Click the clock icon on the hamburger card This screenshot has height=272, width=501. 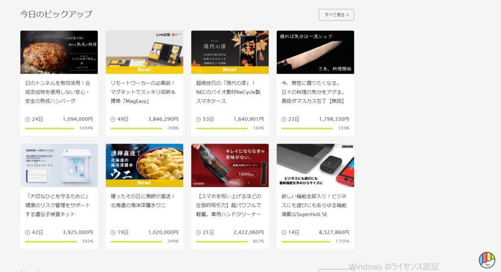[x=27, y=119]
